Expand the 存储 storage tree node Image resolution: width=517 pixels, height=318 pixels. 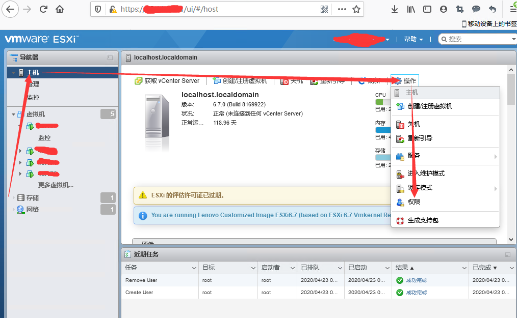[x=14, y=198]
